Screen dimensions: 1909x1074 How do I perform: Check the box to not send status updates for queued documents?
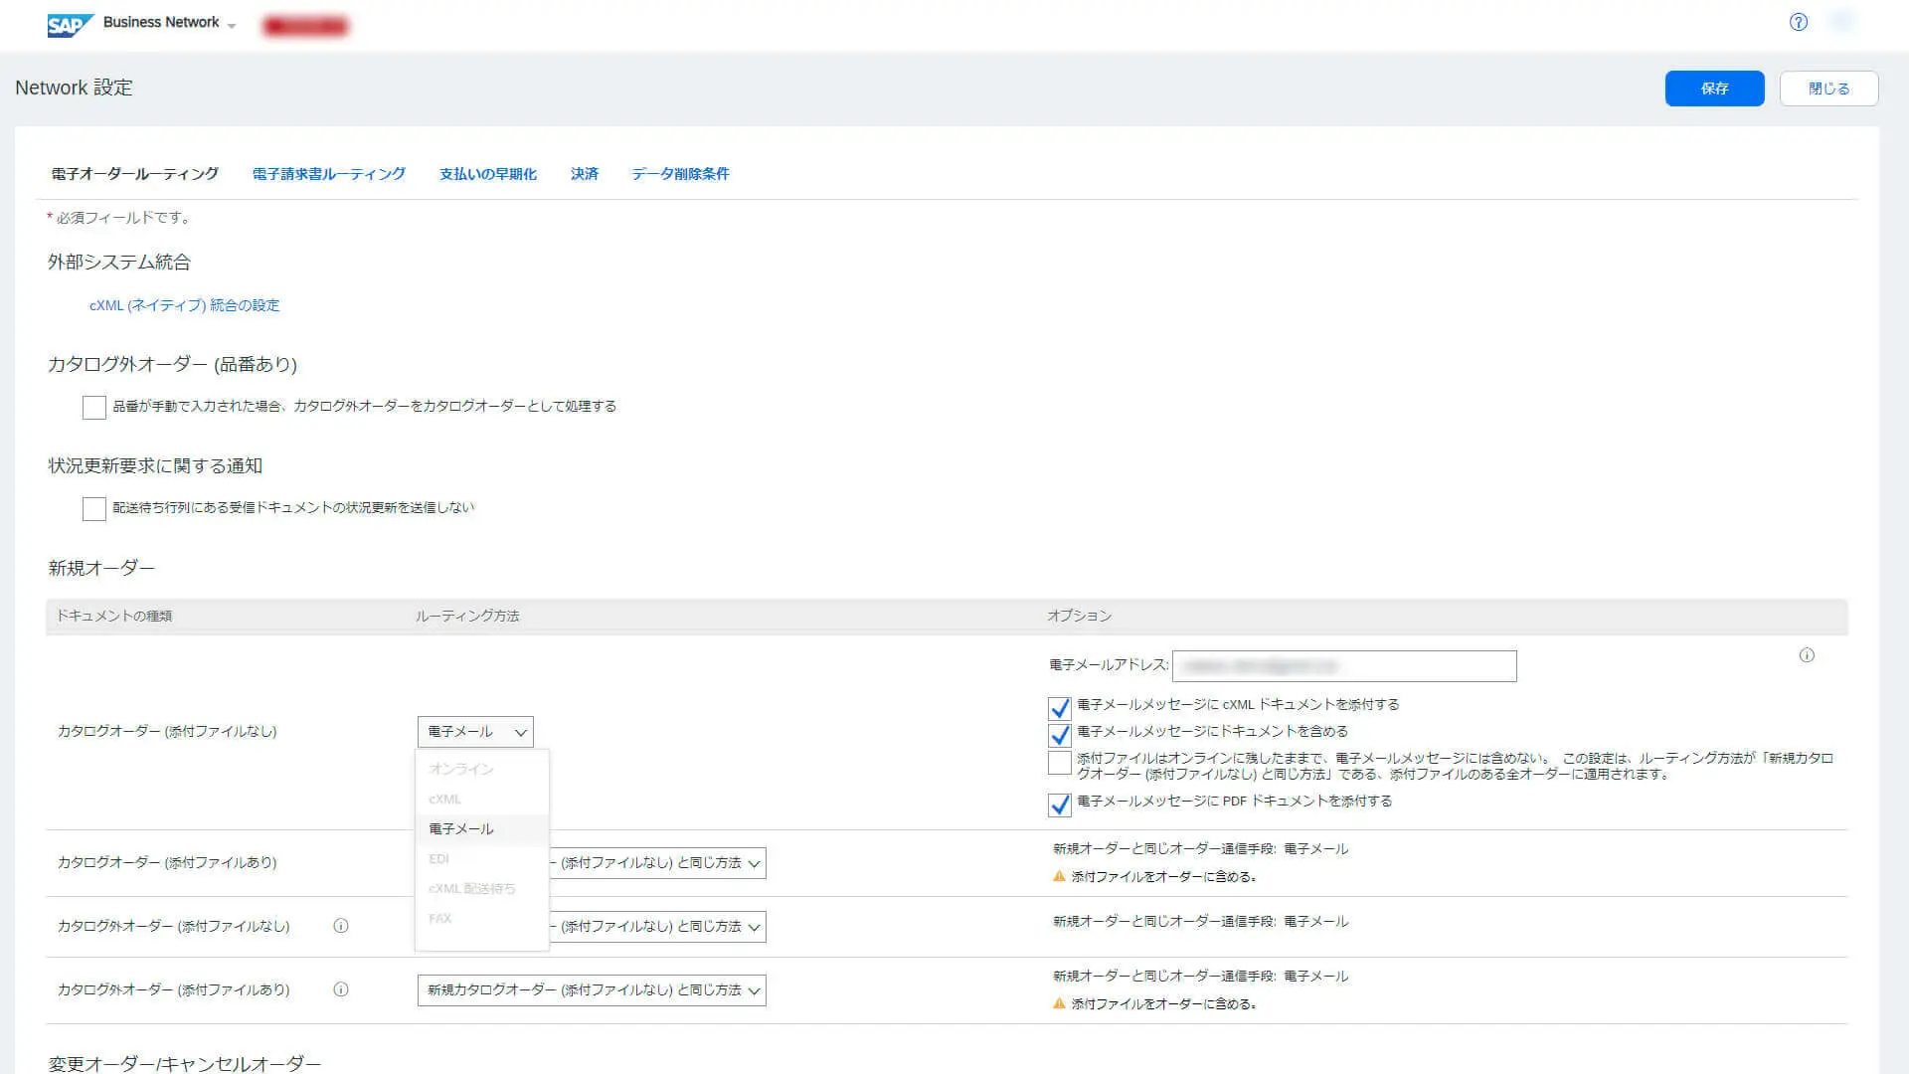94,509
